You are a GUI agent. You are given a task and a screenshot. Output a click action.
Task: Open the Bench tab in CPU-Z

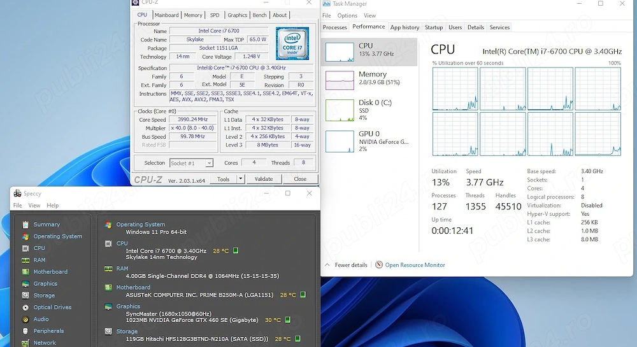260,15
